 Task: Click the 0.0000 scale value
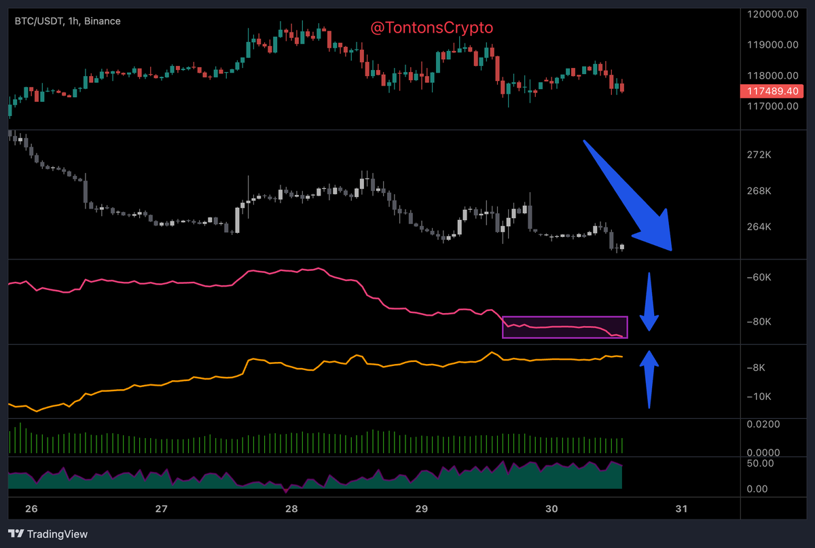(x=764, y=452)
